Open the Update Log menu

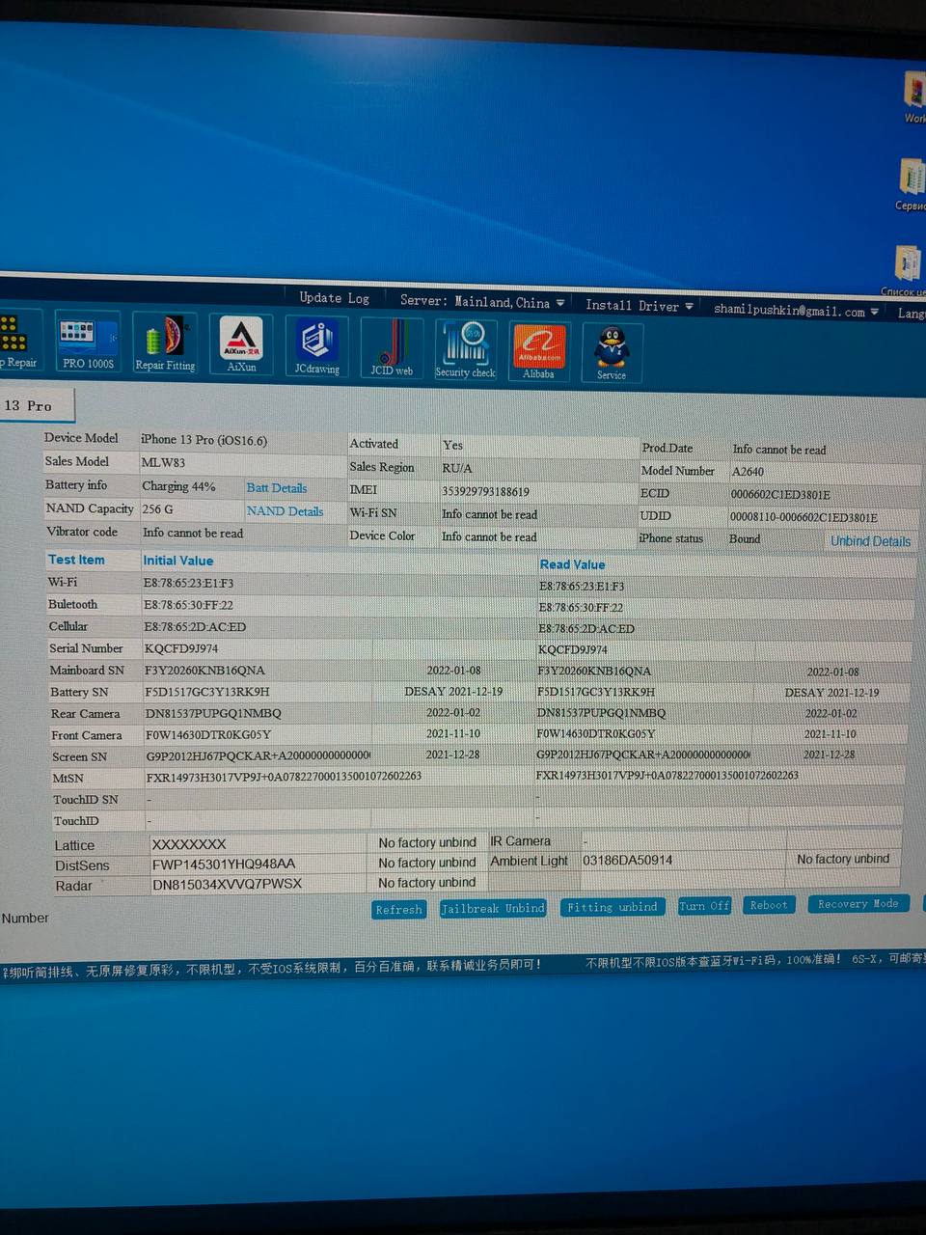[334, 298]
